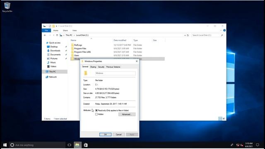Select This PC in the navigation pane
265x149 pixels.
53,72
